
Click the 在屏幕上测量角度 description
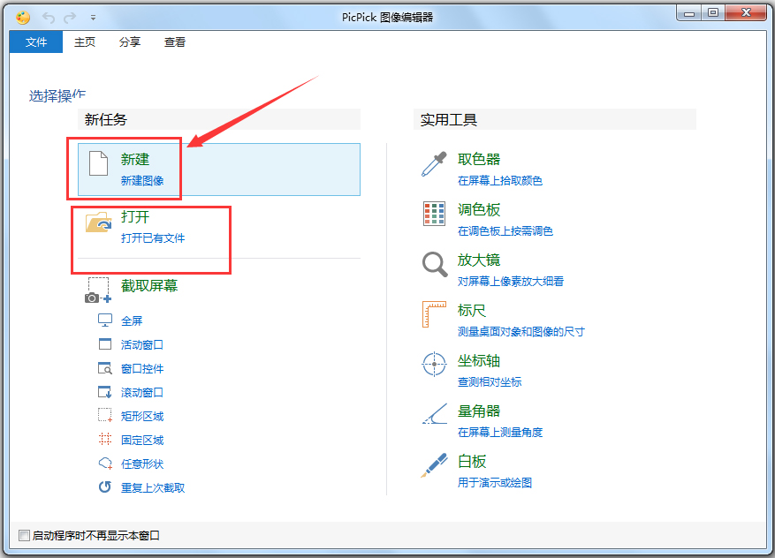coord(499,433)
